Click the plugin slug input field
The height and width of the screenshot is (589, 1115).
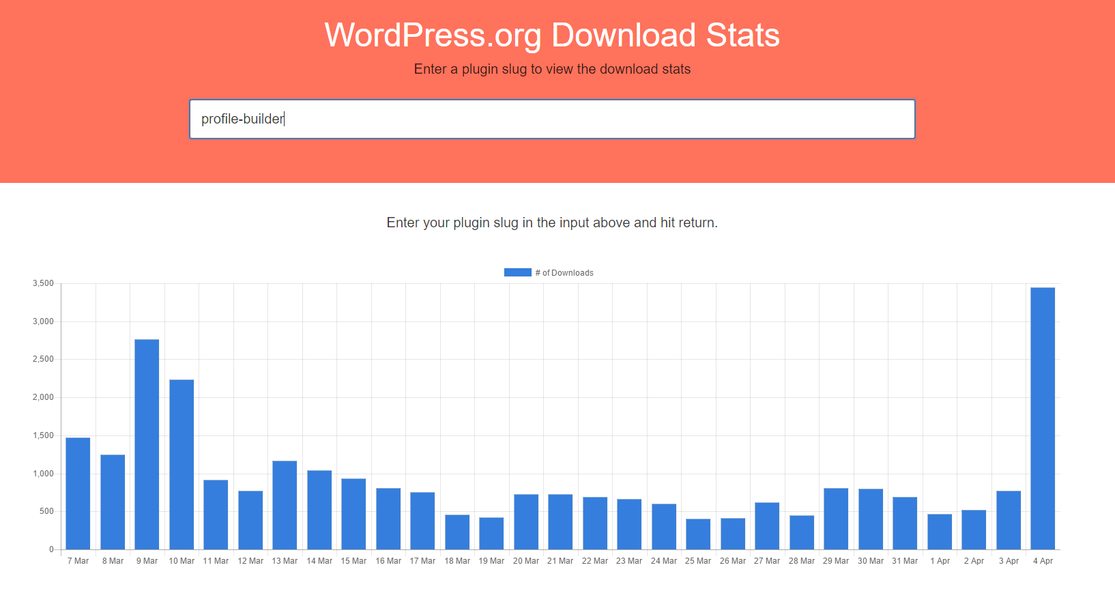tap(552, 119)
